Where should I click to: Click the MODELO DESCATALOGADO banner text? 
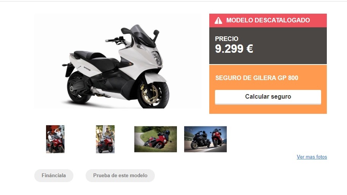pyautogui.click(x=268, y=20)
